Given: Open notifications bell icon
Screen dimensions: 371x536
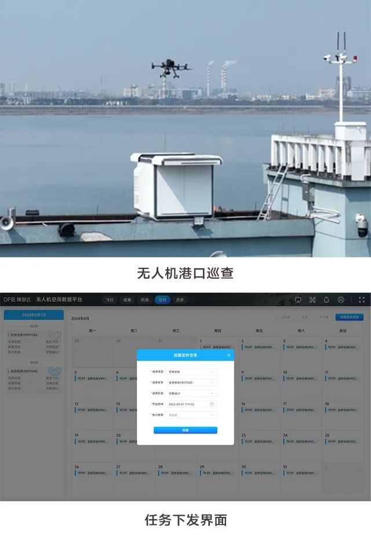Looking at the screenshot, I should tap(326, 300).
